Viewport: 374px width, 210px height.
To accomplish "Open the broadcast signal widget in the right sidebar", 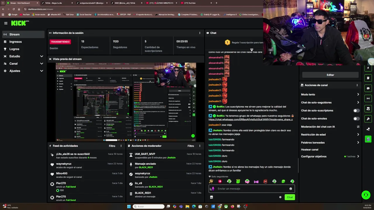I will pyautogui.click(x=368, y=99).
